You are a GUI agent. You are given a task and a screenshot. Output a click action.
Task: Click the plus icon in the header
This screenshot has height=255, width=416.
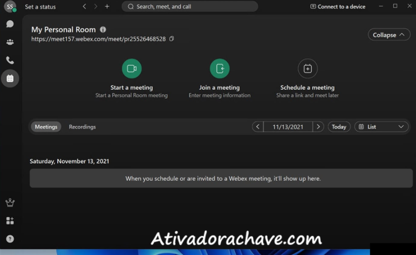pos(107,7)
